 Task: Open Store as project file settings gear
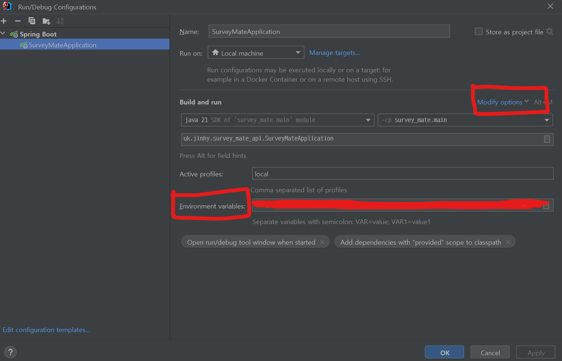coord(550,31)
